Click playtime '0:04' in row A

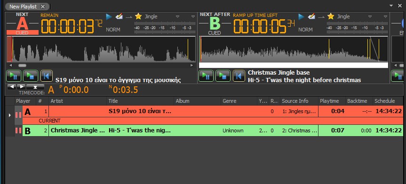click(338, 111)
